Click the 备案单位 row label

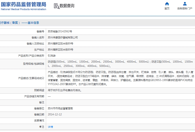coord(39,109)
